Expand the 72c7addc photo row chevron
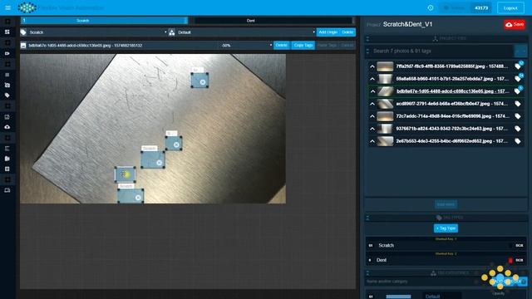532x299 pixels. [x=372, y=116]
